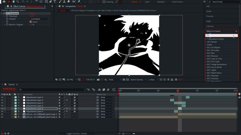
Task: Hide layer 1 Adjustment Layer 4
Action: coord(2,97)
